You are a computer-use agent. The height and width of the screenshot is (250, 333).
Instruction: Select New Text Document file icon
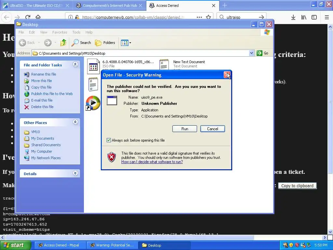[164, 64]
